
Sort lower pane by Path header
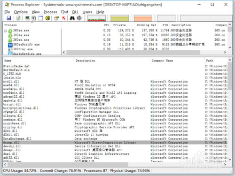pyautogui.click(x=210, y=61)
